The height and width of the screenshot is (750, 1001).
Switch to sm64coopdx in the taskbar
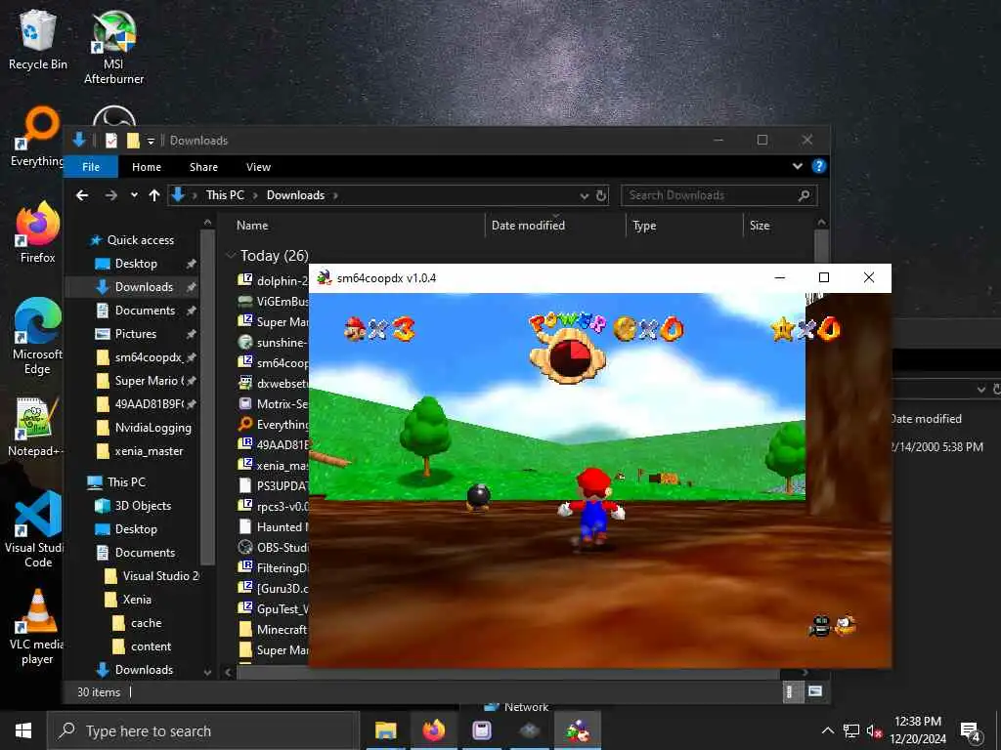click(578, 730)
